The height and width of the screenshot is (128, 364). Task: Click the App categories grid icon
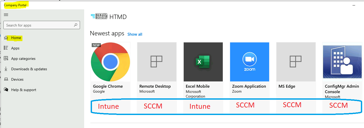[6, 58]
